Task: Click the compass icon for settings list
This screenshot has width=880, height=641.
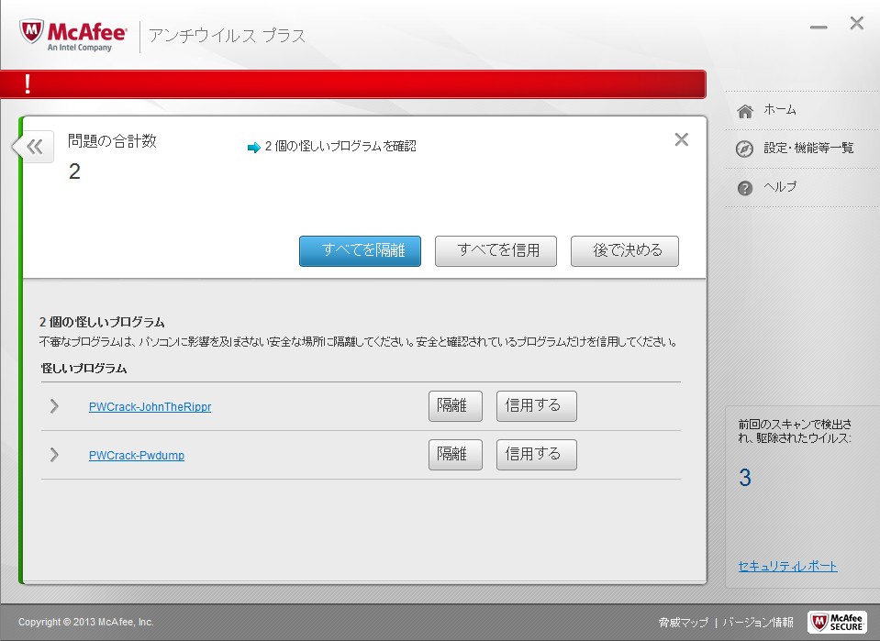Action: tap(745, 149)
